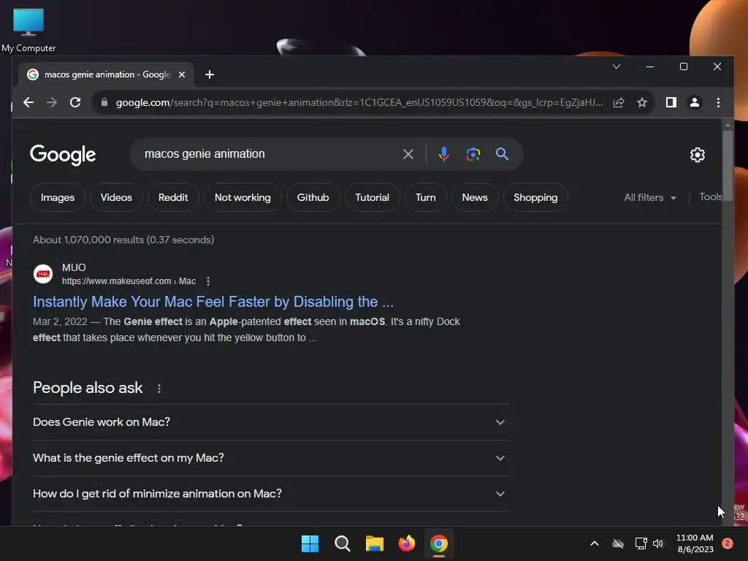Click the MUO site favicon
748x561 pixels.
tap(43, 274)
